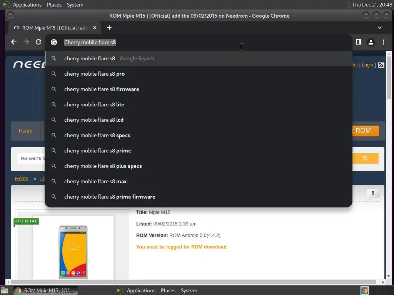Image resolution: width=394 pixels, height=295 pixels.
Task: Select Chrome window button in bottom taskbar
Action: [x=45, y=290]
